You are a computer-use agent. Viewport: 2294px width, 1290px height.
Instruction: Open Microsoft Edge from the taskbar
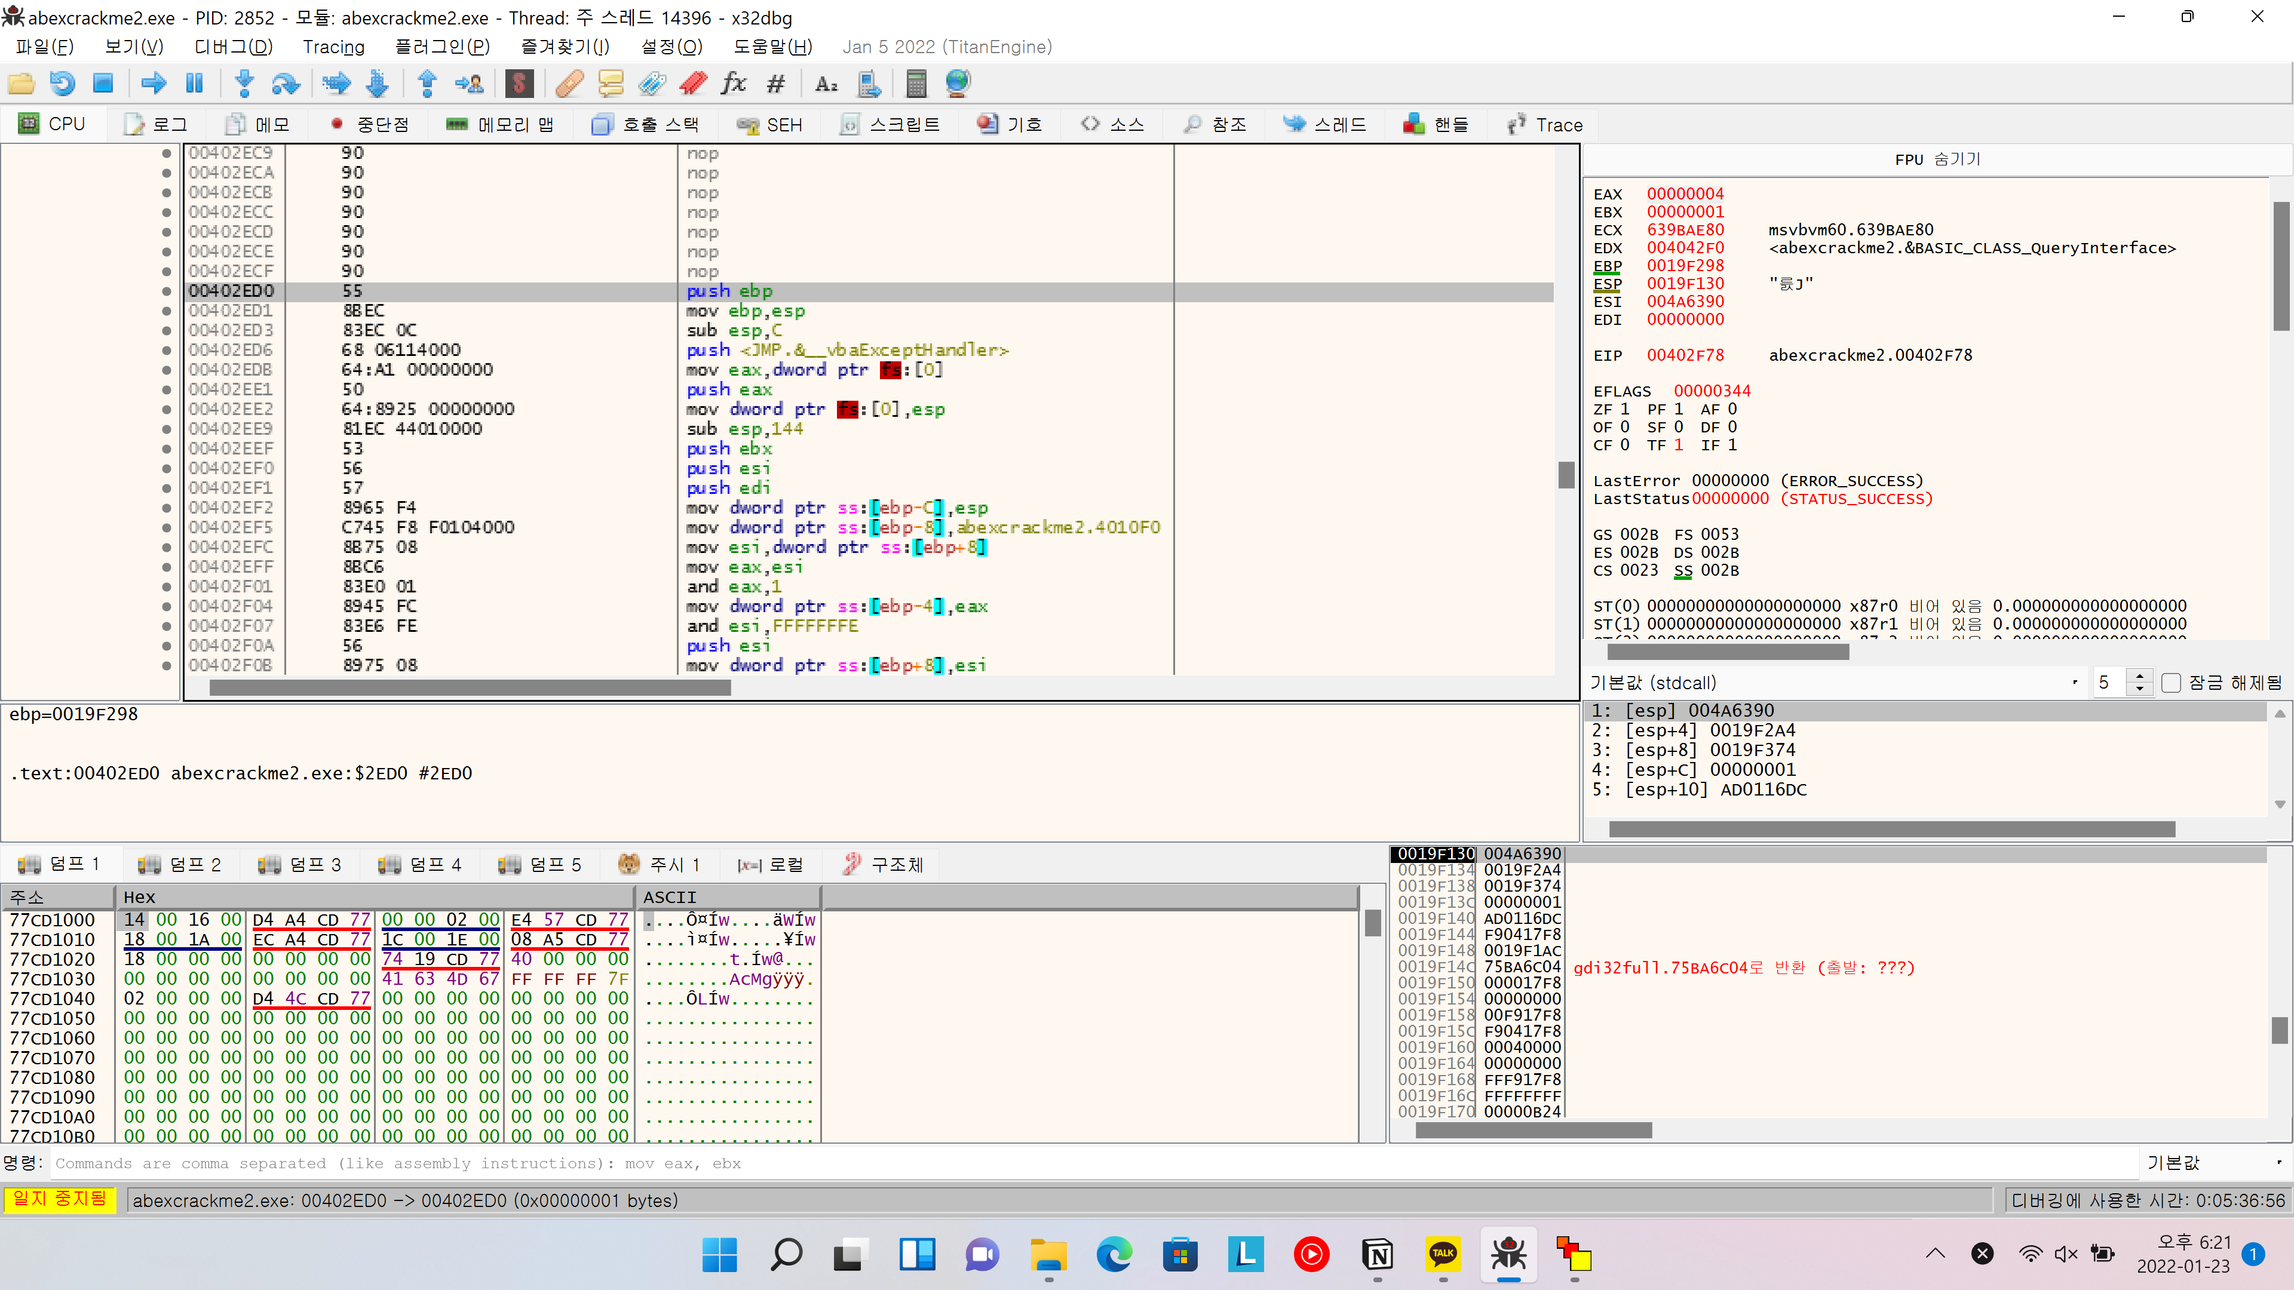coord(1113,1254)
